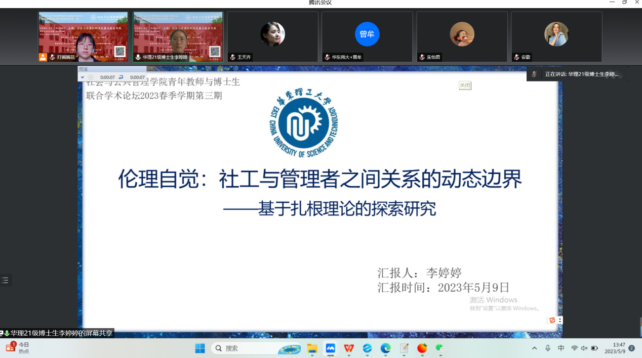Click the 关闭 tooltip button
Screen dimensions: 642x358
[x=465, y=85]
